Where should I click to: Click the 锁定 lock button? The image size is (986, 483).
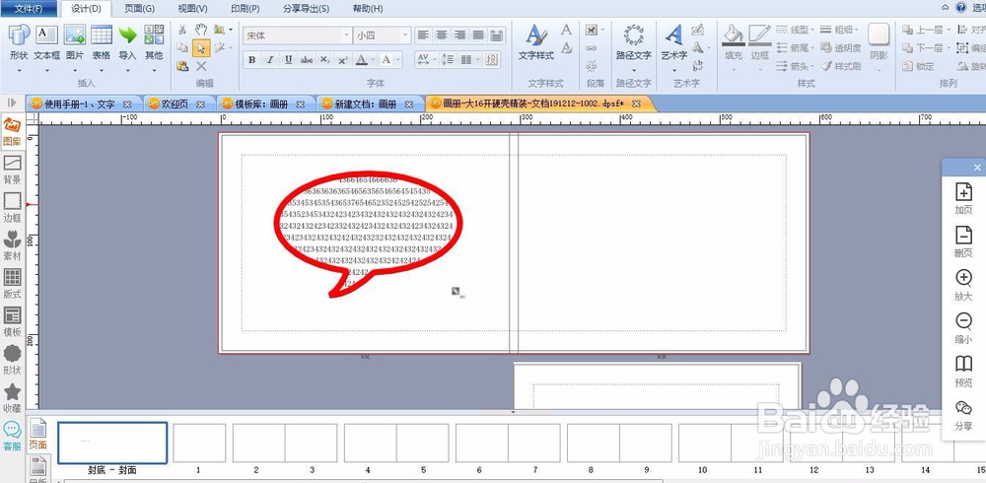pyautogui.click(x=918, y=66)
